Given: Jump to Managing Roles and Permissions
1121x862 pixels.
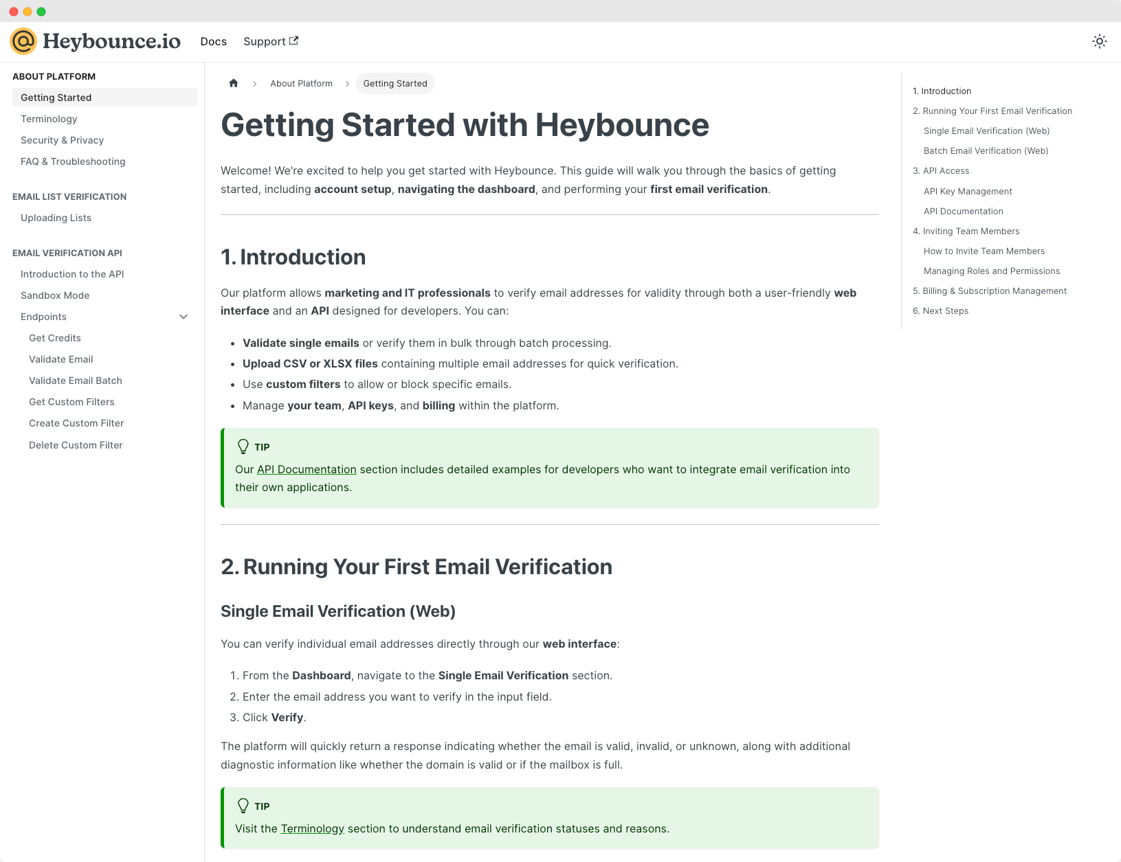Looking at the screenshot, I should pos(992,271).
